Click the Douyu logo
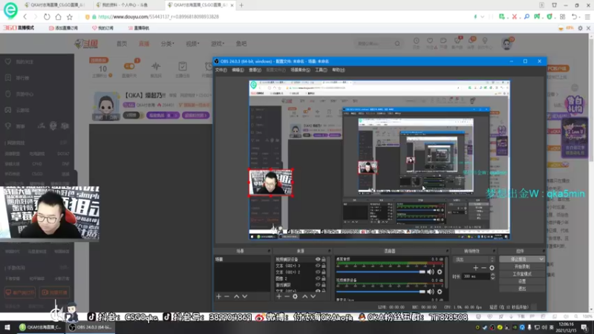The height and width of the screenshot is (334, 594). [x=86, y=44]
